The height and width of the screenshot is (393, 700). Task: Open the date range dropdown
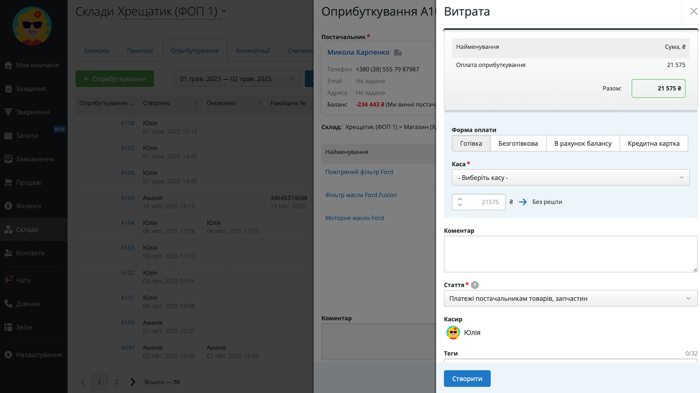(x=237, y=79)
